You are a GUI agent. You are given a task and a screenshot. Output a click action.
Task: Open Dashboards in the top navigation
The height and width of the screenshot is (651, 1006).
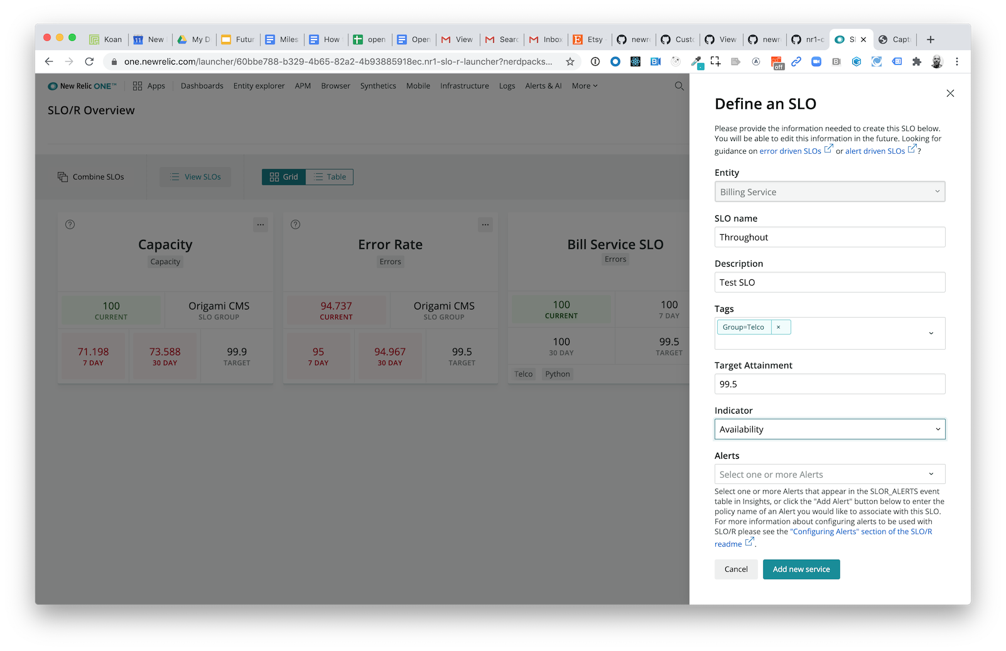(x=202, y=86)
